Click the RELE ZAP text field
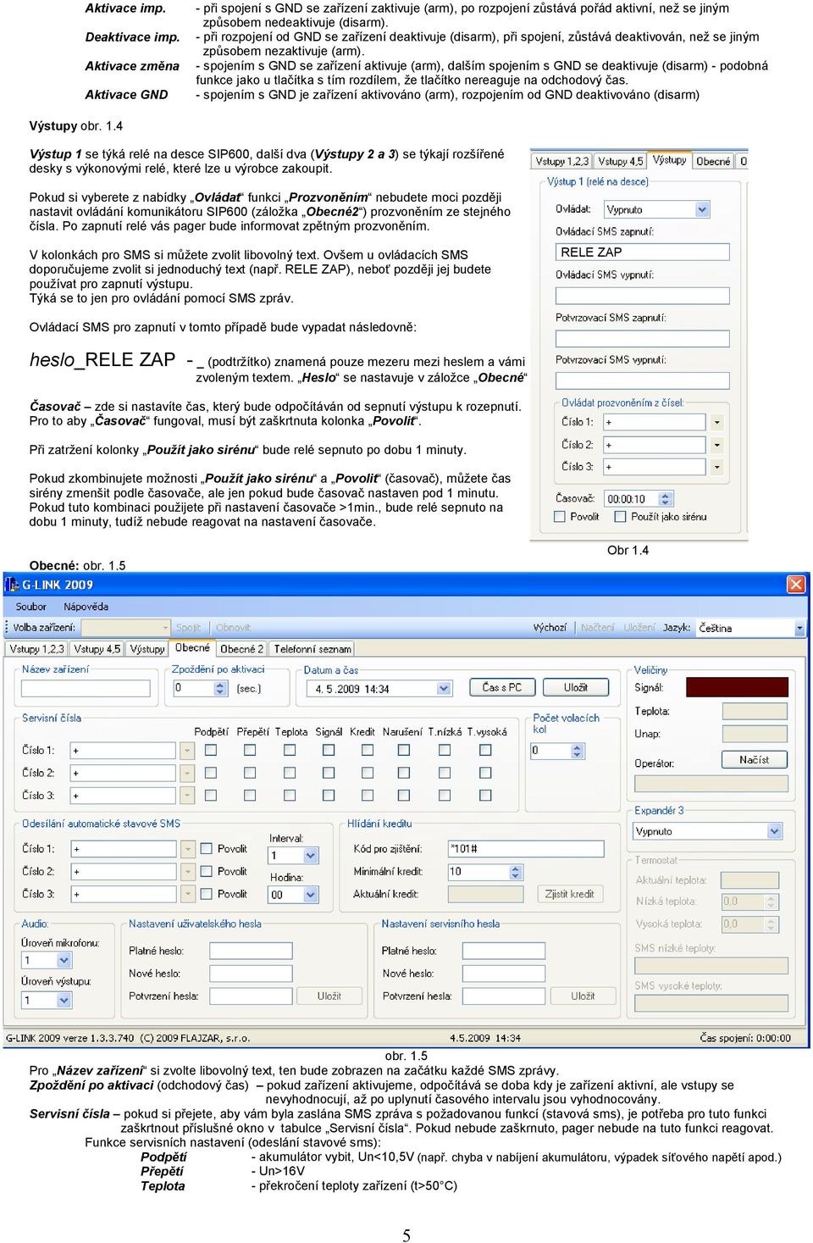 642,252
